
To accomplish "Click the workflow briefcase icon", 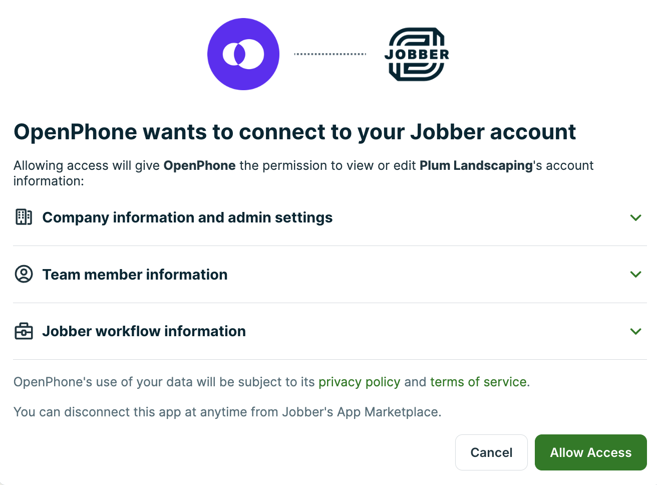I will point(24,331).
